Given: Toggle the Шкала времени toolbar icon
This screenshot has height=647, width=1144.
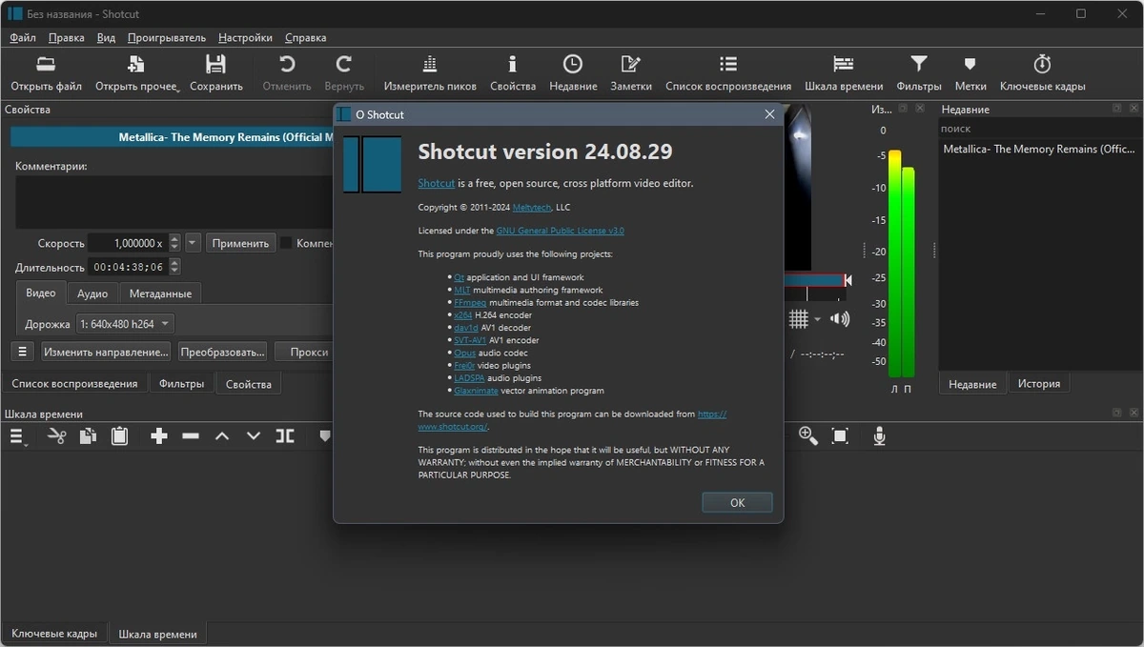Looking at the screenshot, I should (x=844, y=65).
